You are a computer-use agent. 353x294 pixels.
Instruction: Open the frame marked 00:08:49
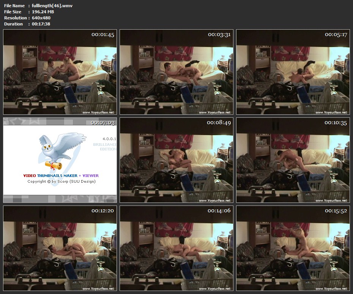176,160
